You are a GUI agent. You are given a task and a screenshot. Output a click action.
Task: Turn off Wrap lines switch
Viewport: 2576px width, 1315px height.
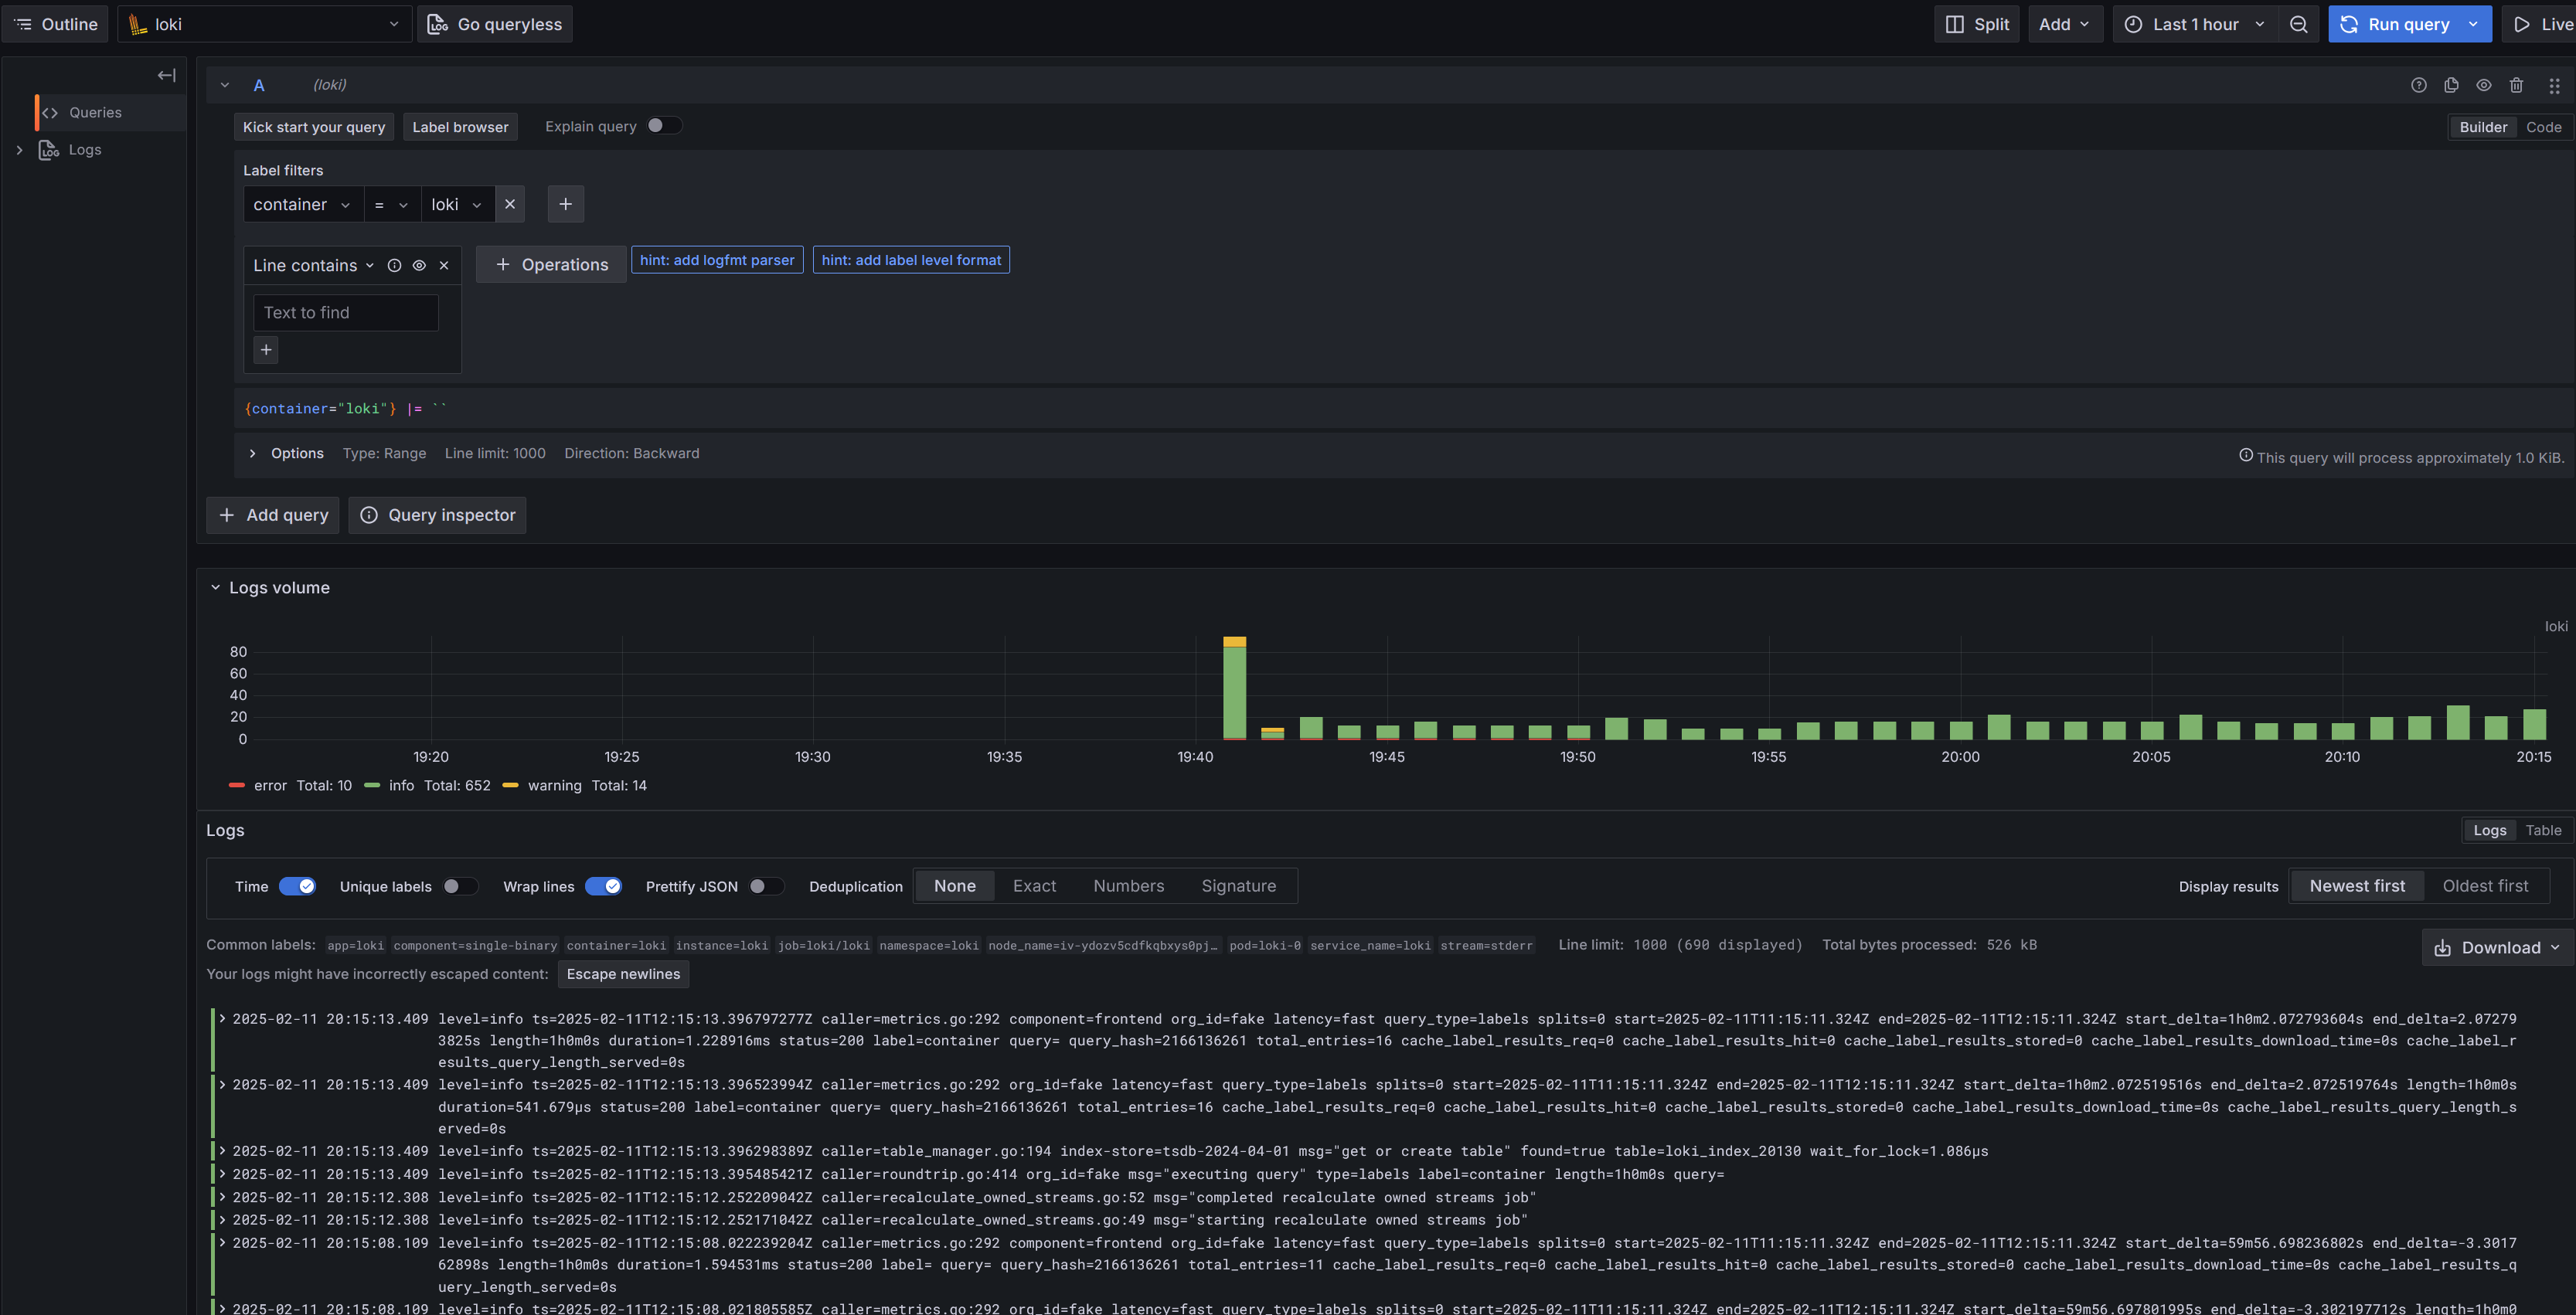pyautogui.click(x=603, y=886)
